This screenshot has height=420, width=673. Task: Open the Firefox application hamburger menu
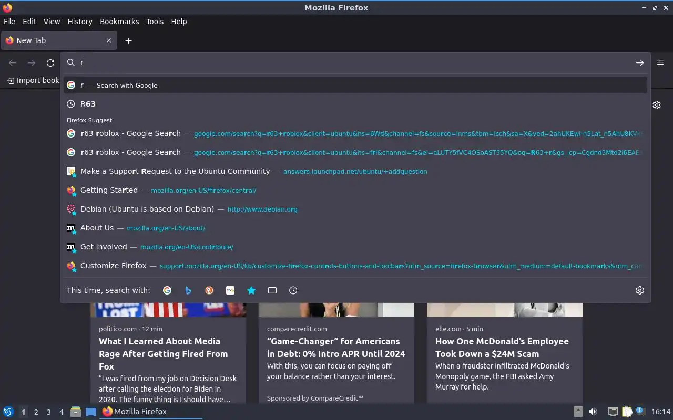[660, 62]
